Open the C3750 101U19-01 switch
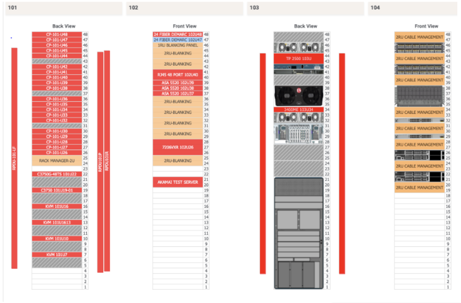Viewport: 461px width, 303px height. click(x=57, y=190)
